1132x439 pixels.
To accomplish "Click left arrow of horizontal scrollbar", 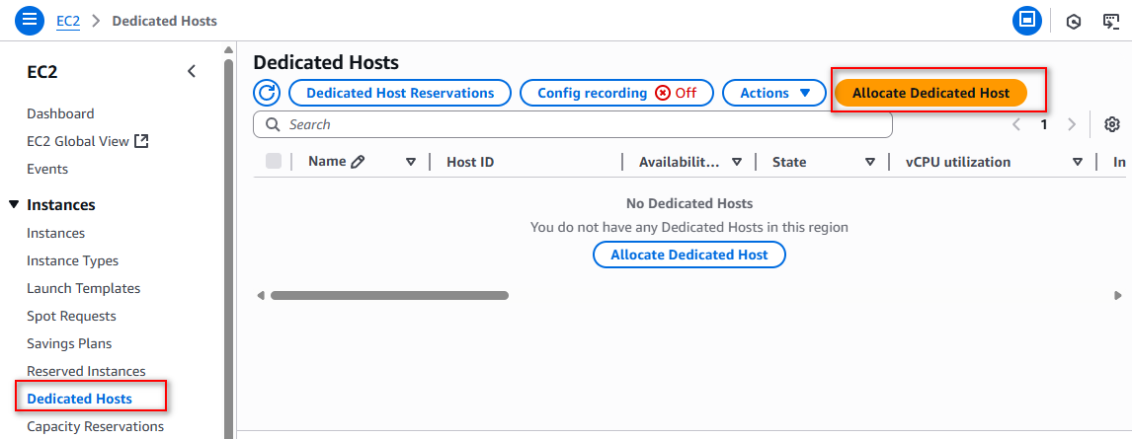I will click(261, 296).
